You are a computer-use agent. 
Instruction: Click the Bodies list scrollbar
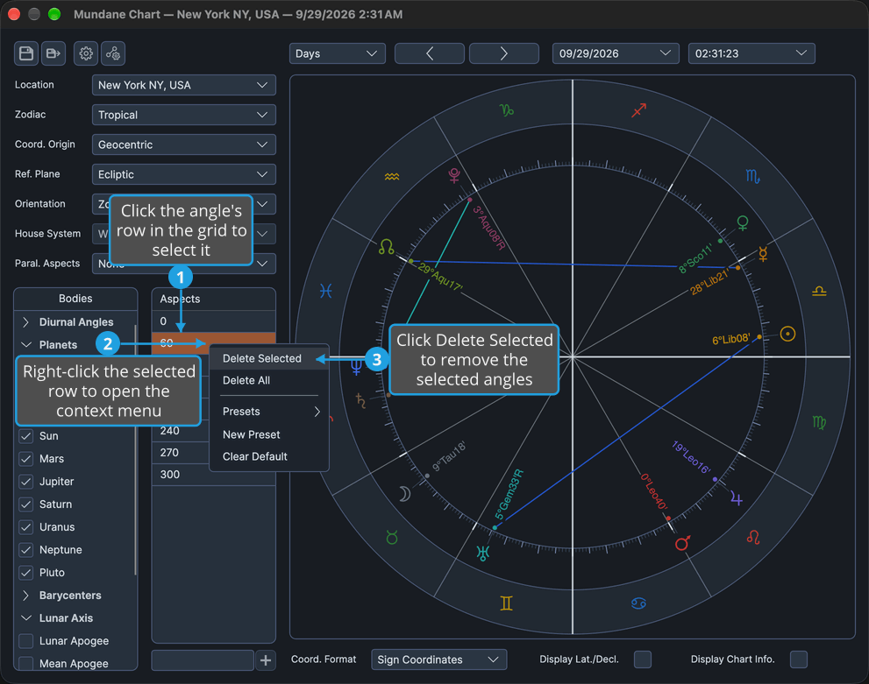pos(135,449)
